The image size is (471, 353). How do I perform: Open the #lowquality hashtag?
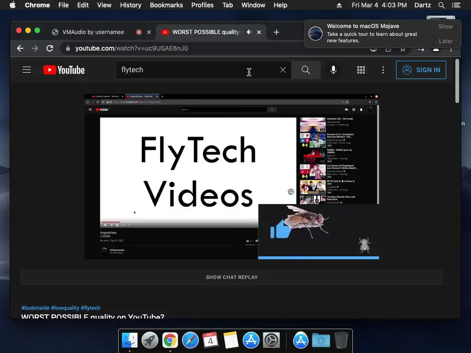tap(65, 308)
